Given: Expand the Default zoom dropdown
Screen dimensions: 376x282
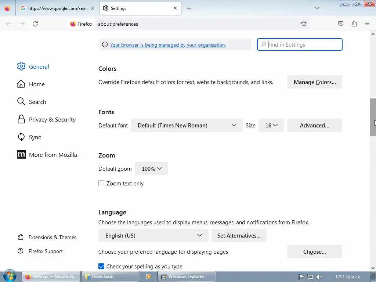Looking at the screenshot, I should (x=151, y=169).
